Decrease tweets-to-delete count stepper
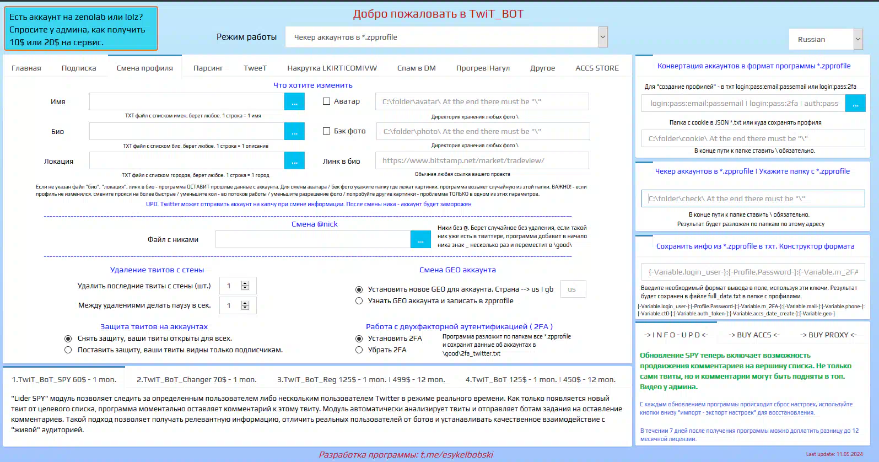879x462 pixels. click(245, 288)
